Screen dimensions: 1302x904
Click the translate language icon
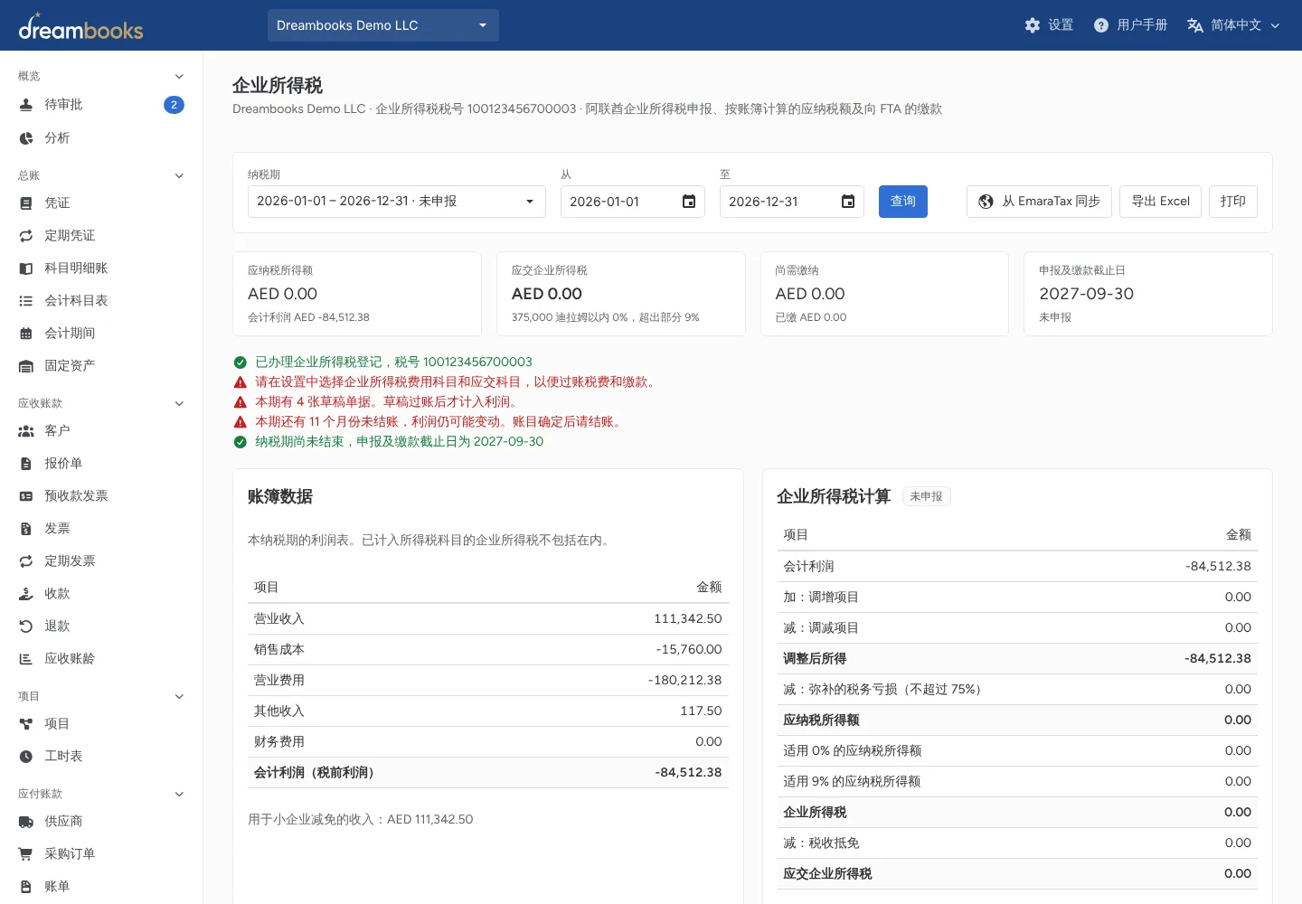pyautogui.click(x=1195, y=25)
